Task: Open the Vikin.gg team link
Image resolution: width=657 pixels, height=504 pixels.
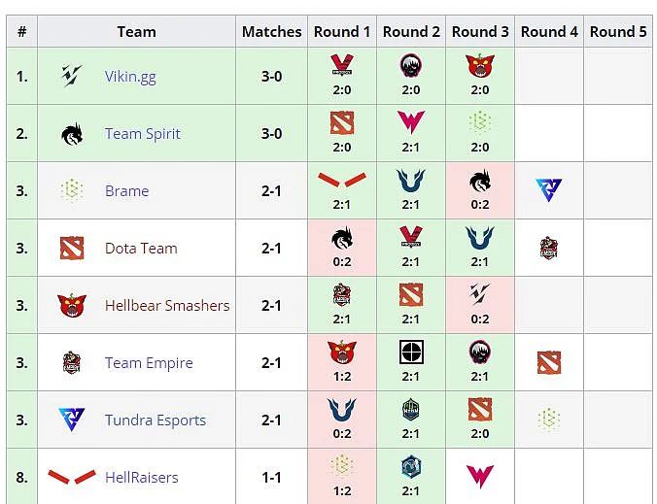Action: tap(130, 77)
